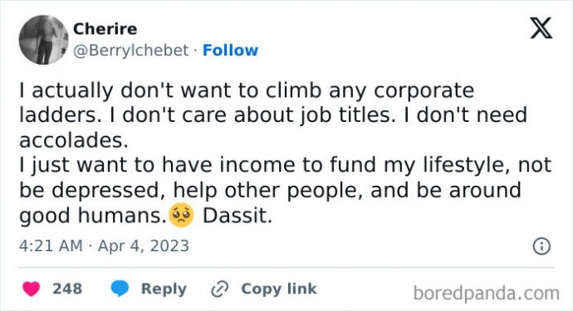Screen dimensions: 573x311
Task: Open the 4:21 AM Apr 4, 2023 timestamp
Action: 104,245
